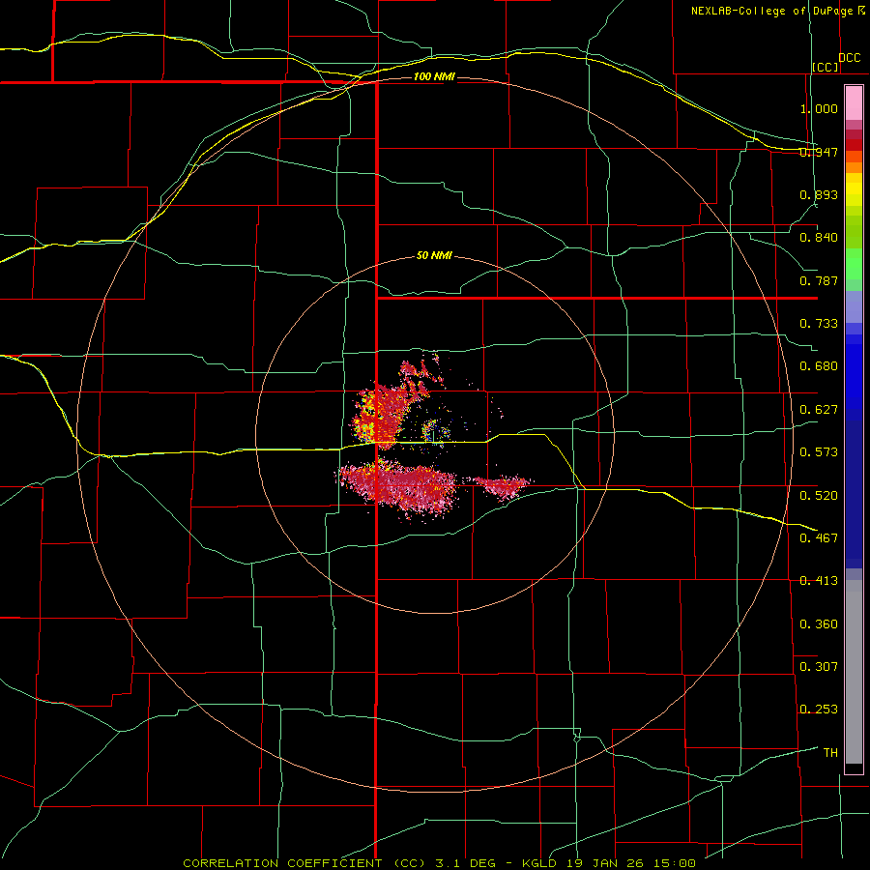Pick the bright green color bar segment
This screenshot has width=870, height=870.
tap(854, 263)
